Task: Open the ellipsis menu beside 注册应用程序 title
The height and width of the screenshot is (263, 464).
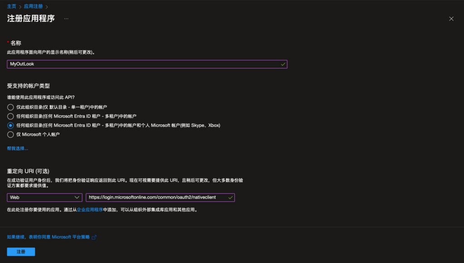Action: (x=66, y=19)
